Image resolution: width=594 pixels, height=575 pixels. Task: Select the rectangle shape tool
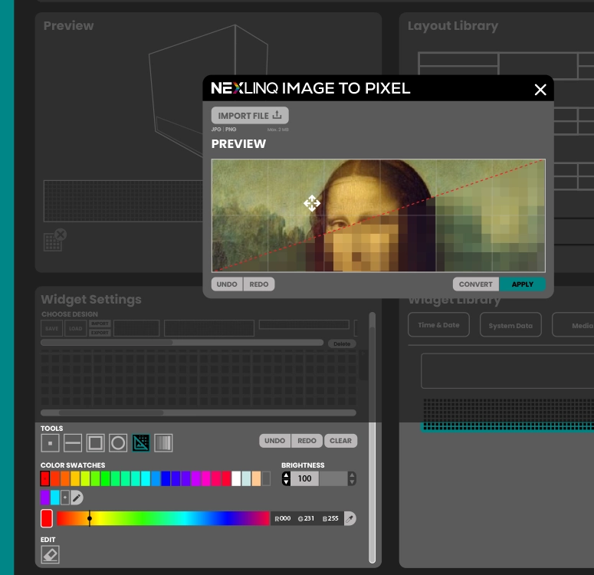point(96,442)
